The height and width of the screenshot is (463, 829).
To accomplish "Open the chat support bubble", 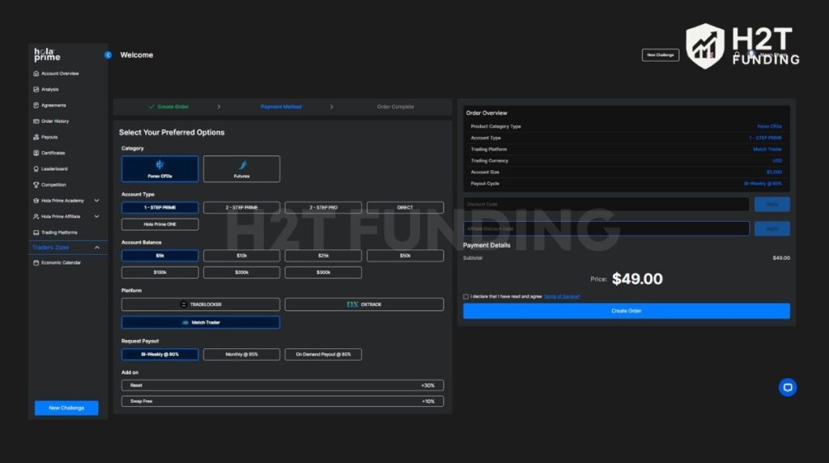I will (787, 388).
